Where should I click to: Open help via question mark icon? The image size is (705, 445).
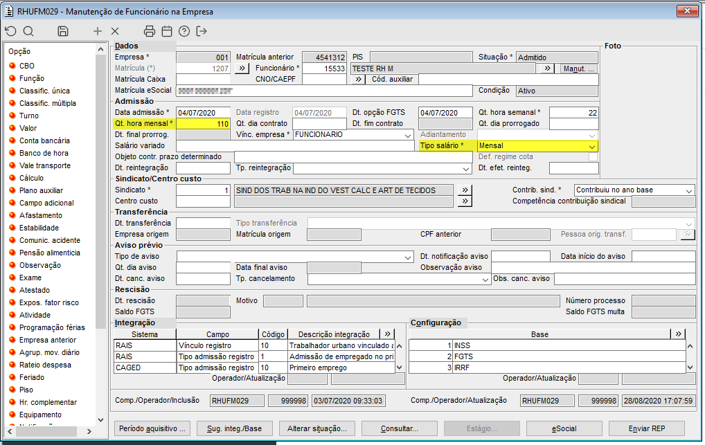pos(184,31)
